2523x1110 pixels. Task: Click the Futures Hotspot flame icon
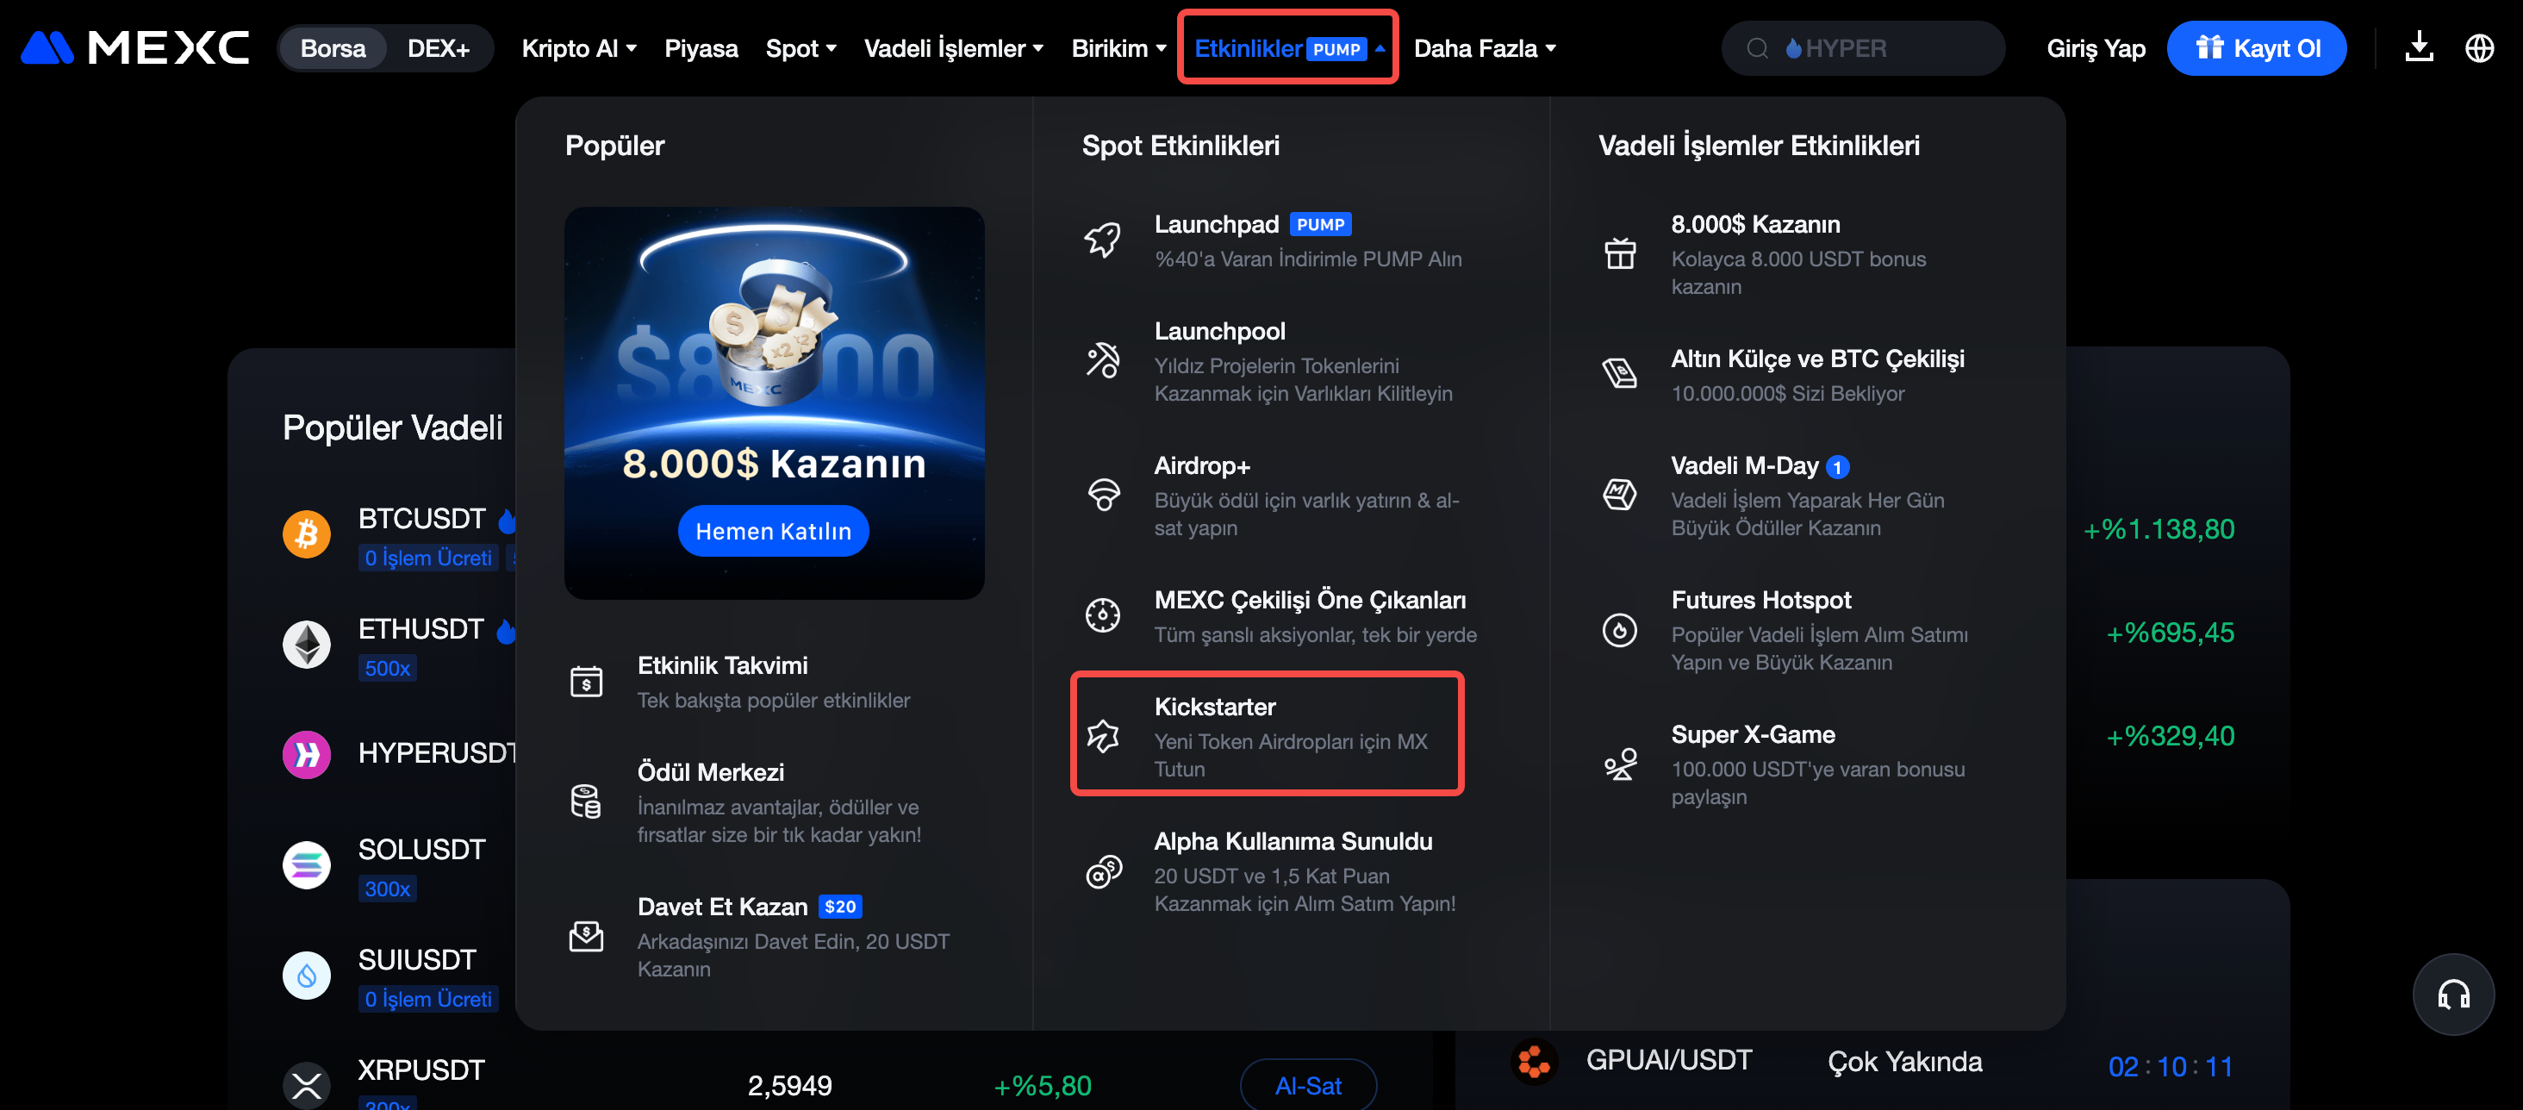[x=1620, y=629]
